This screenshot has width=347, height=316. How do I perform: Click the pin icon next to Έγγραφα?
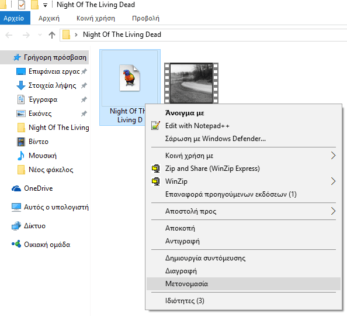click(x=84, y=99)
